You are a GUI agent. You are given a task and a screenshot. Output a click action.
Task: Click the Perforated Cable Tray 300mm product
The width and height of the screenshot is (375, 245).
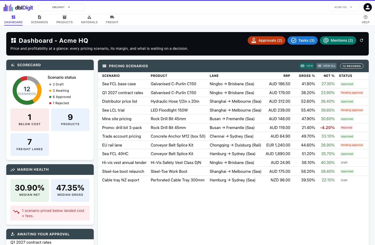178,180
